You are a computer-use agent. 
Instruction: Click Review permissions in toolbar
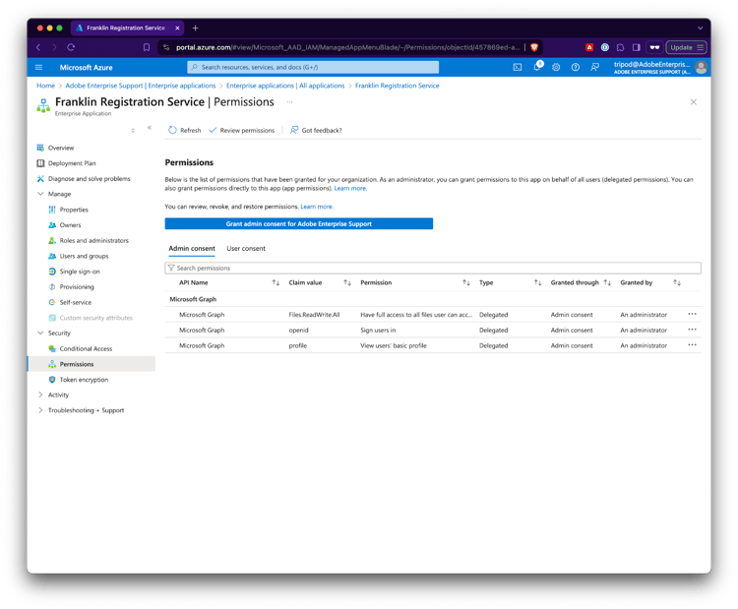click(x=241, y=131)
